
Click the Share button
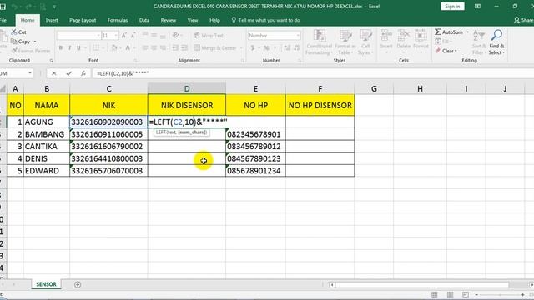(x=524, y=20)
